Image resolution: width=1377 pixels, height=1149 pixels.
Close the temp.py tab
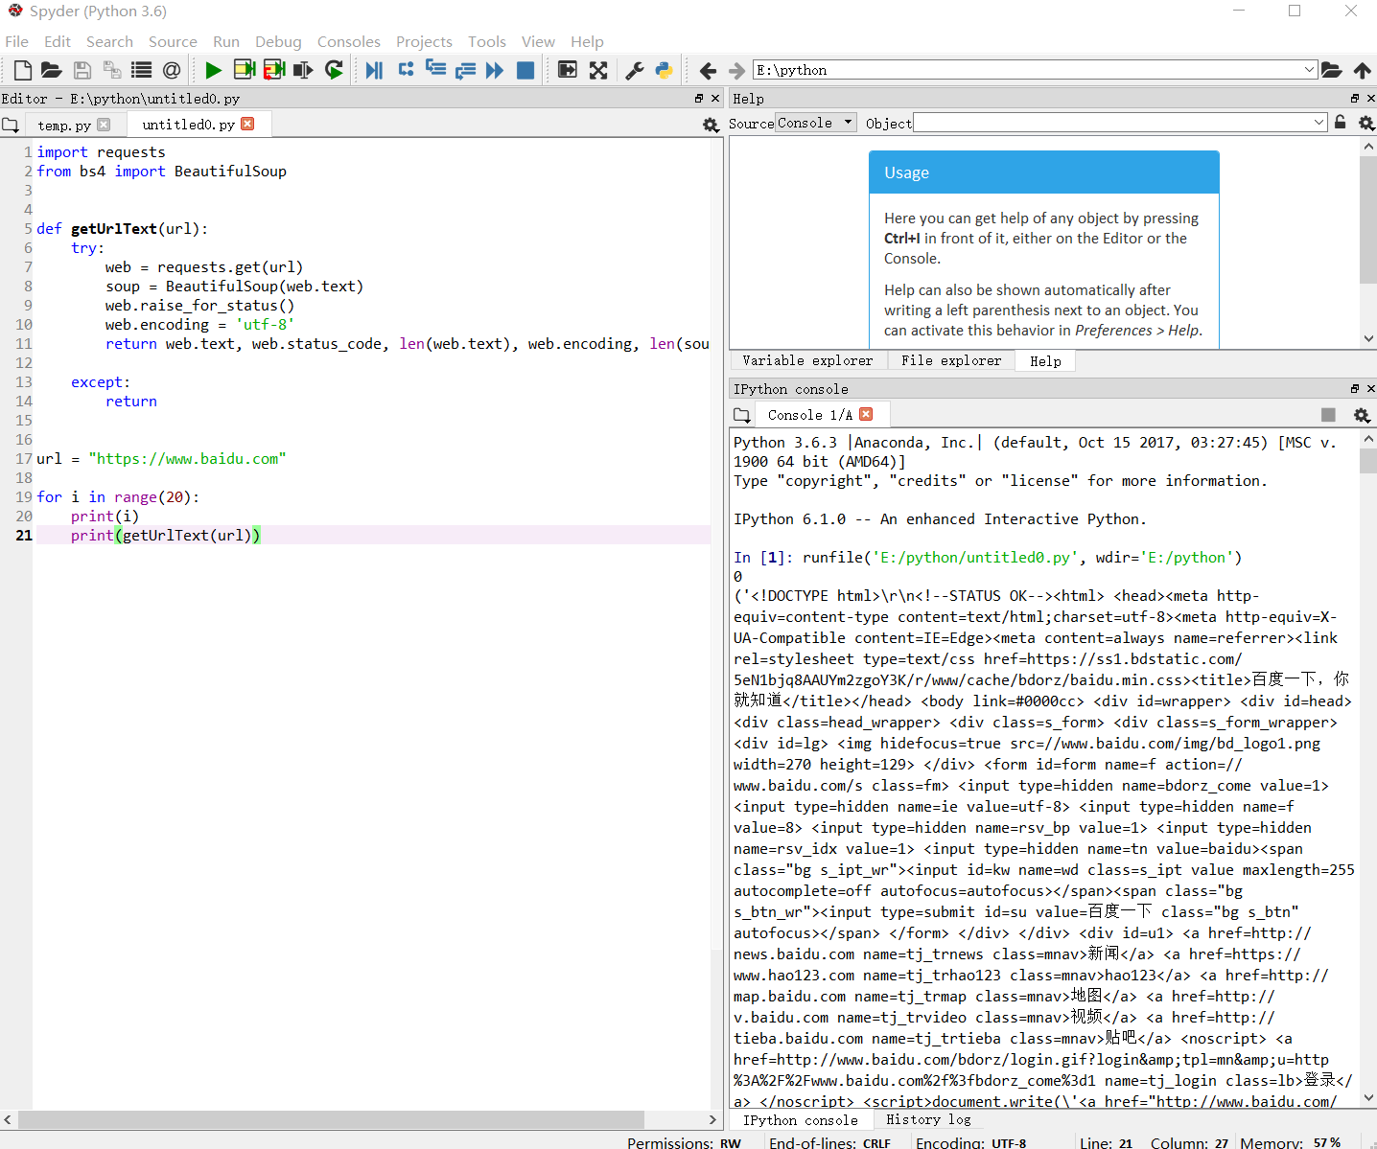(104, 125)
